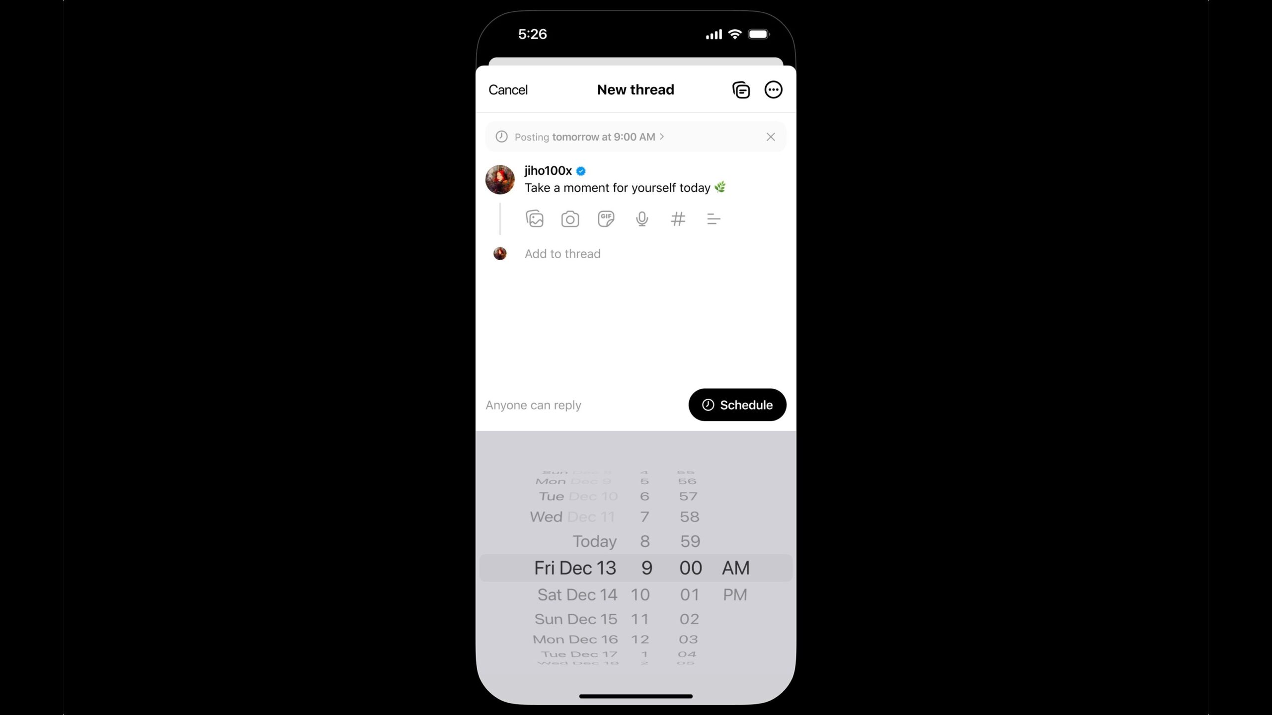Tap the image attachment icon

point(534,218)
